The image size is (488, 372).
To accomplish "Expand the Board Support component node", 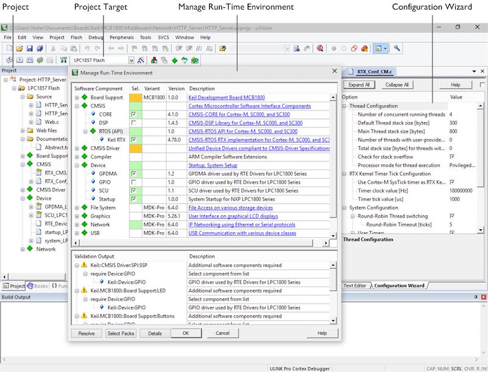I will pyautogui.click(x=77, y=97).
